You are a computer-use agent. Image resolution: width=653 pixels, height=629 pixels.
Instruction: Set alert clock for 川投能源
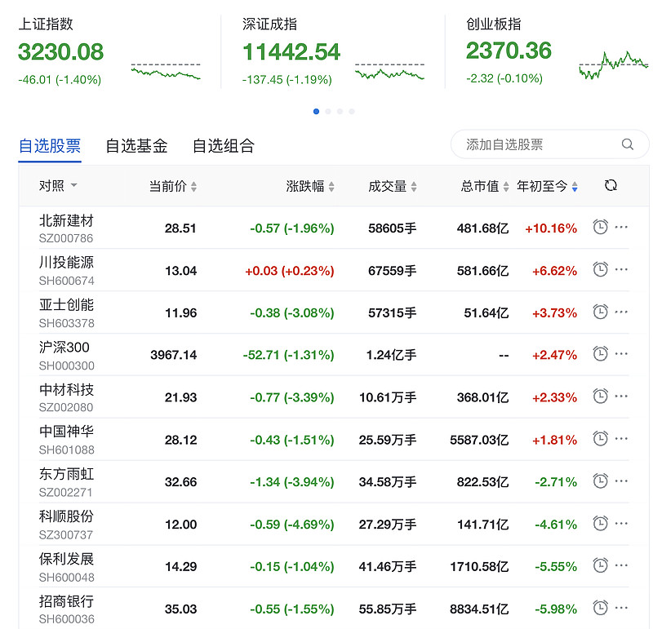[600, 269]
